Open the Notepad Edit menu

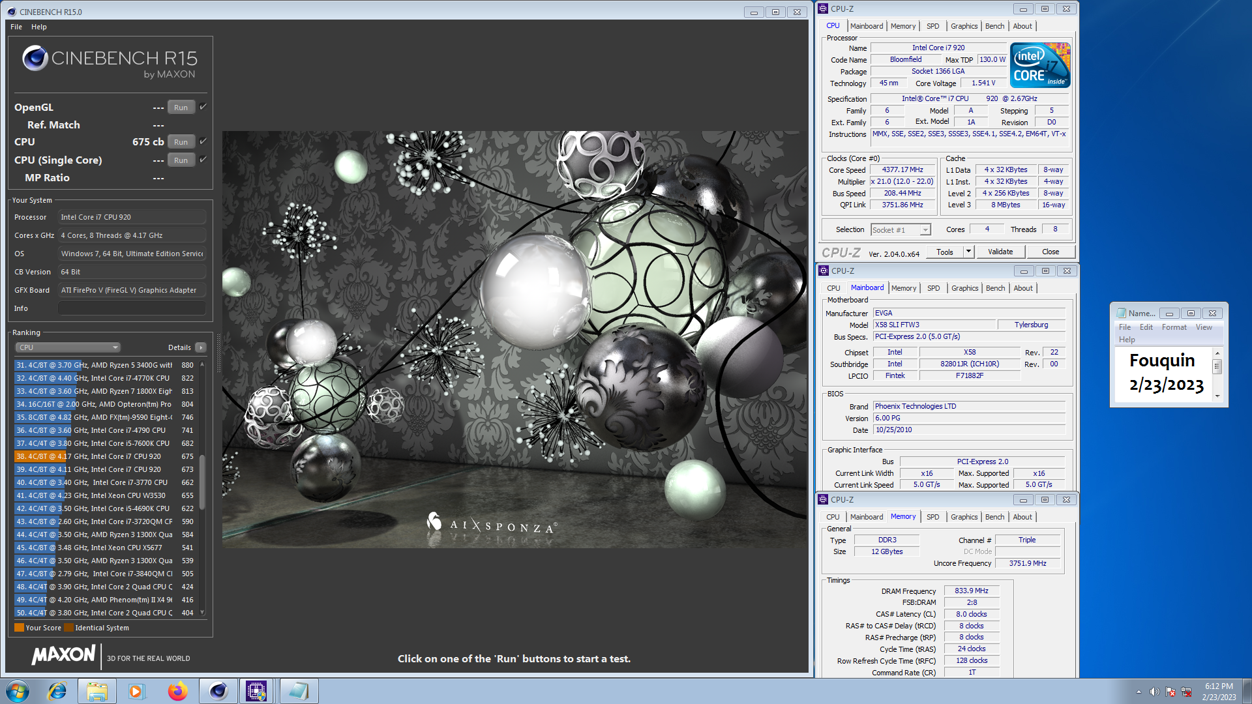[x=1146, y=327]
